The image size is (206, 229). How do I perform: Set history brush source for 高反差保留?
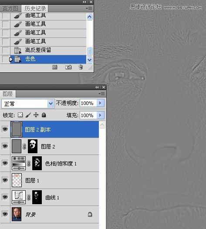click(5, 51)
